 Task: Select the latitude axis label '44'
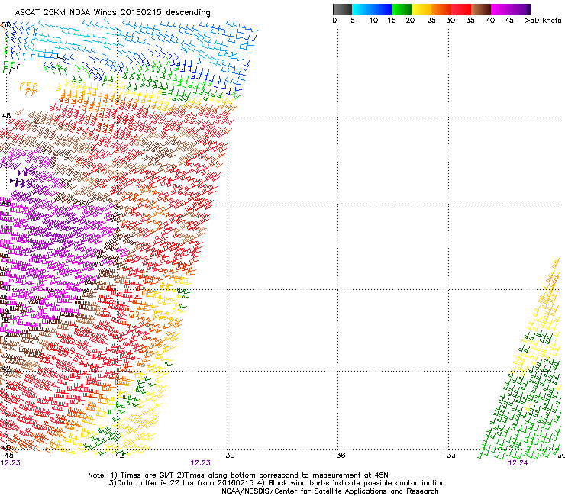click(6, 288)
